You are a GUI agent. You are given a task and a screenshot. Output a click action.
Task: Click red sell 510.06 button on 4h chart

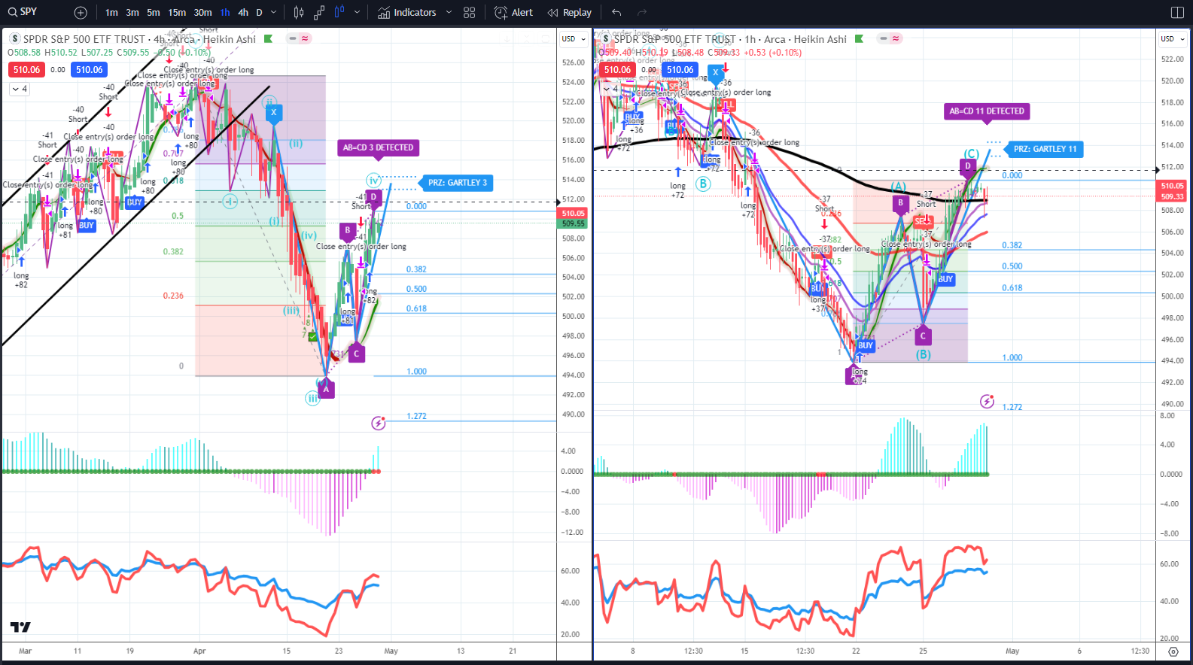[26, 70]
